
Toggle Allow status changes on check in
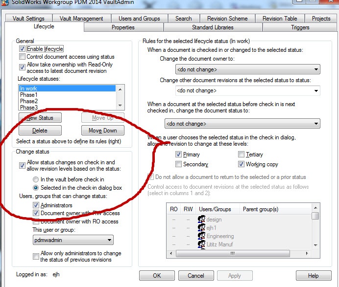point(22,166)
